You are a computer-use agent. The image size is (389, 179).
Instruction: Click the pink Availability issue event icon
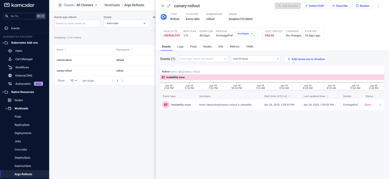click(166, 105)
